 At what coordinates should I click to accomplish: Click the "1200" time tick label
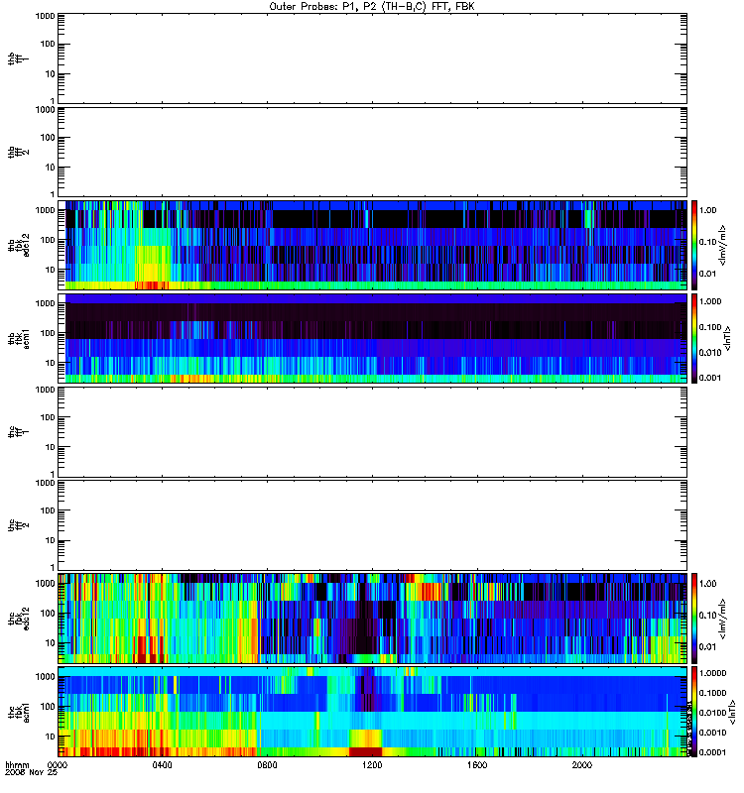[372, 765]
